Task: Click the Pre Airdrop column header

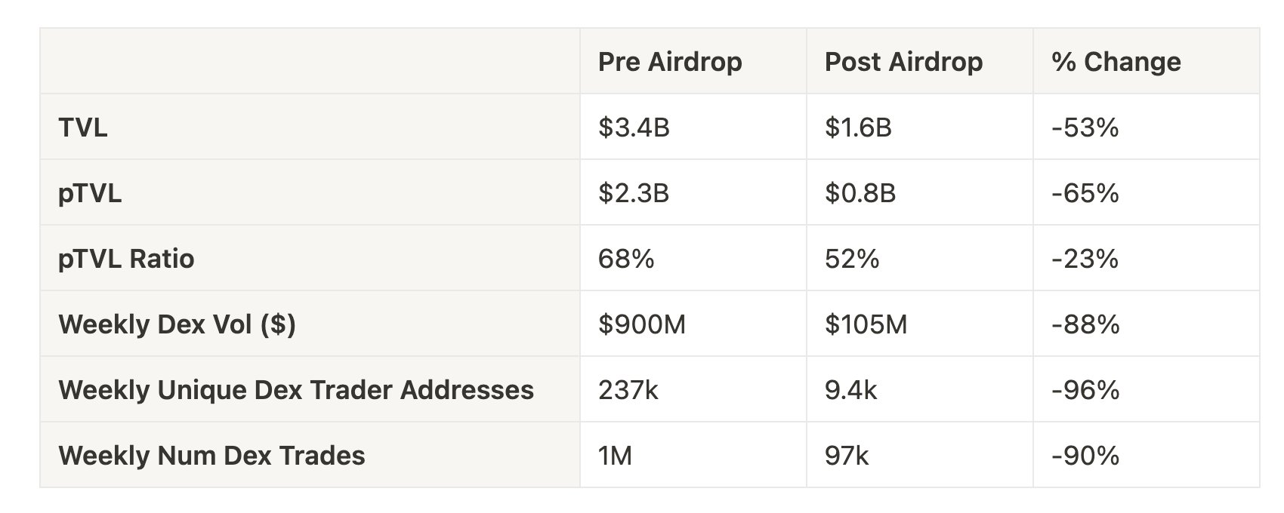Action: (x=670, y=62)
